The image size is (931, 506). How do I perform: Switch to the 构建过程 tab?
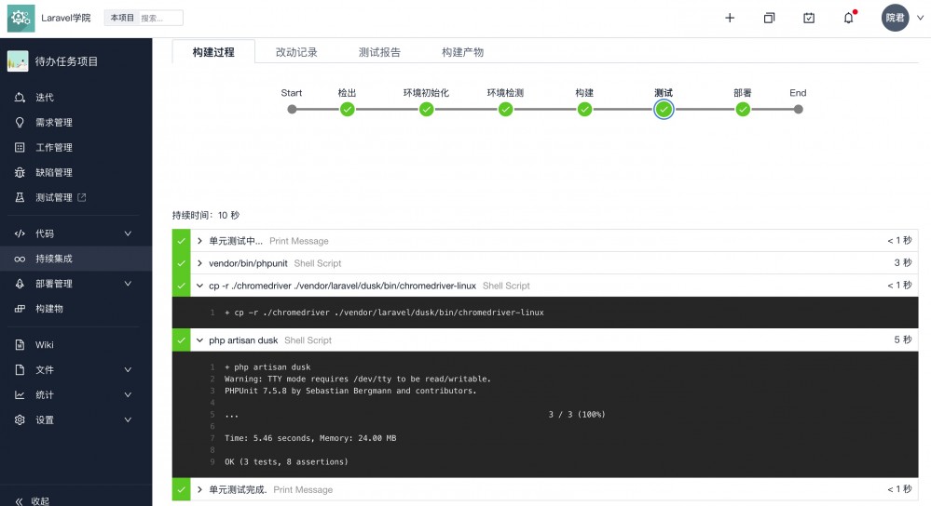[213, 52]
